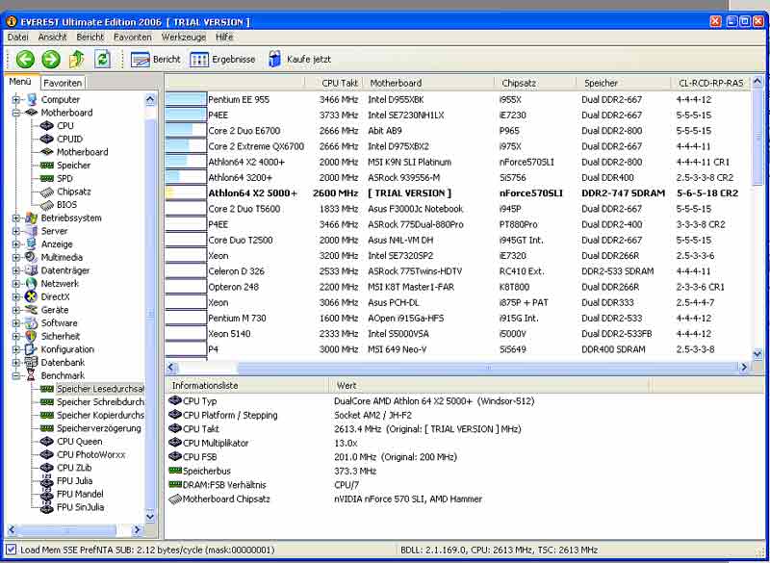Click the Motherboard Chipsatz row icon
Screen dimensions: 770x563
[175, 499]
